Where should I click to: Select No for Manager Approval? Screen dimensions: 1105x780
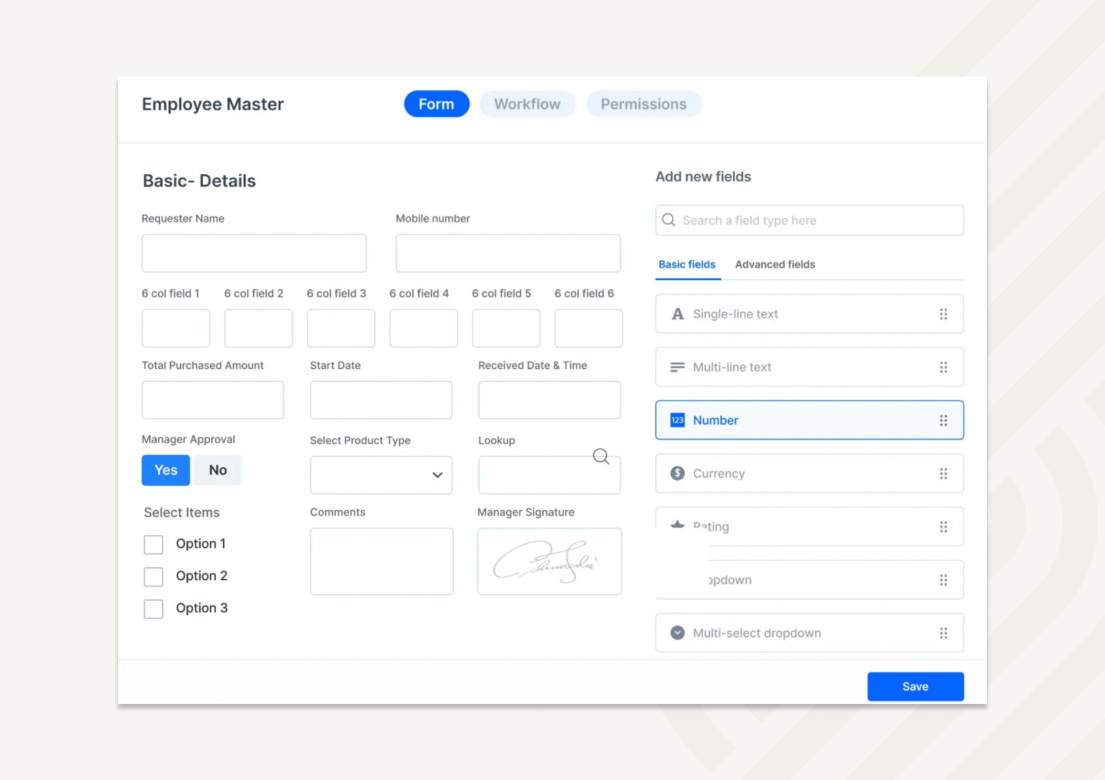coord(218,470)
